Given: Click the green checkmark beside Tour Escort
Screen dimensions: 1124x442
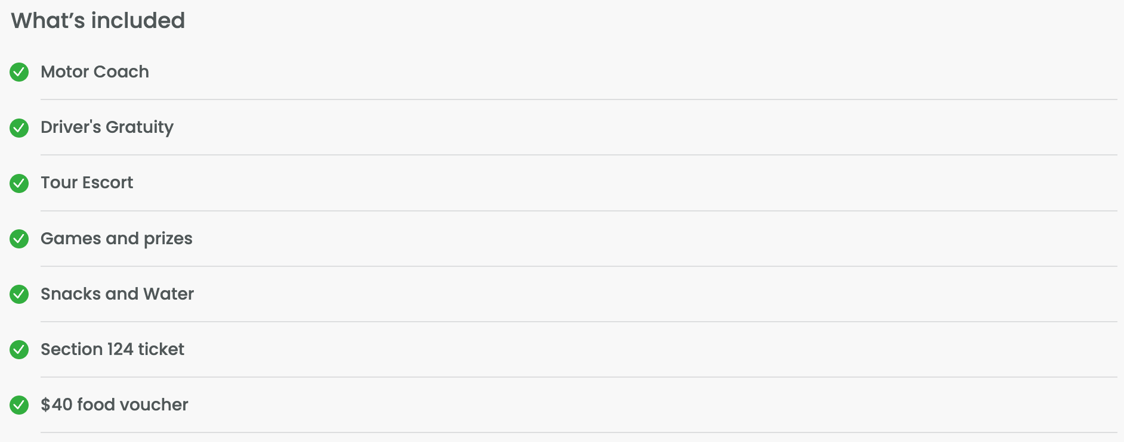Looking at the screenshot, I should 19,183.
